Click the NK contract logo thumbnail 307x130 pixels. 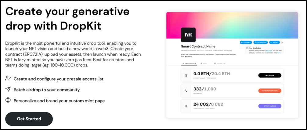point(188,35)
